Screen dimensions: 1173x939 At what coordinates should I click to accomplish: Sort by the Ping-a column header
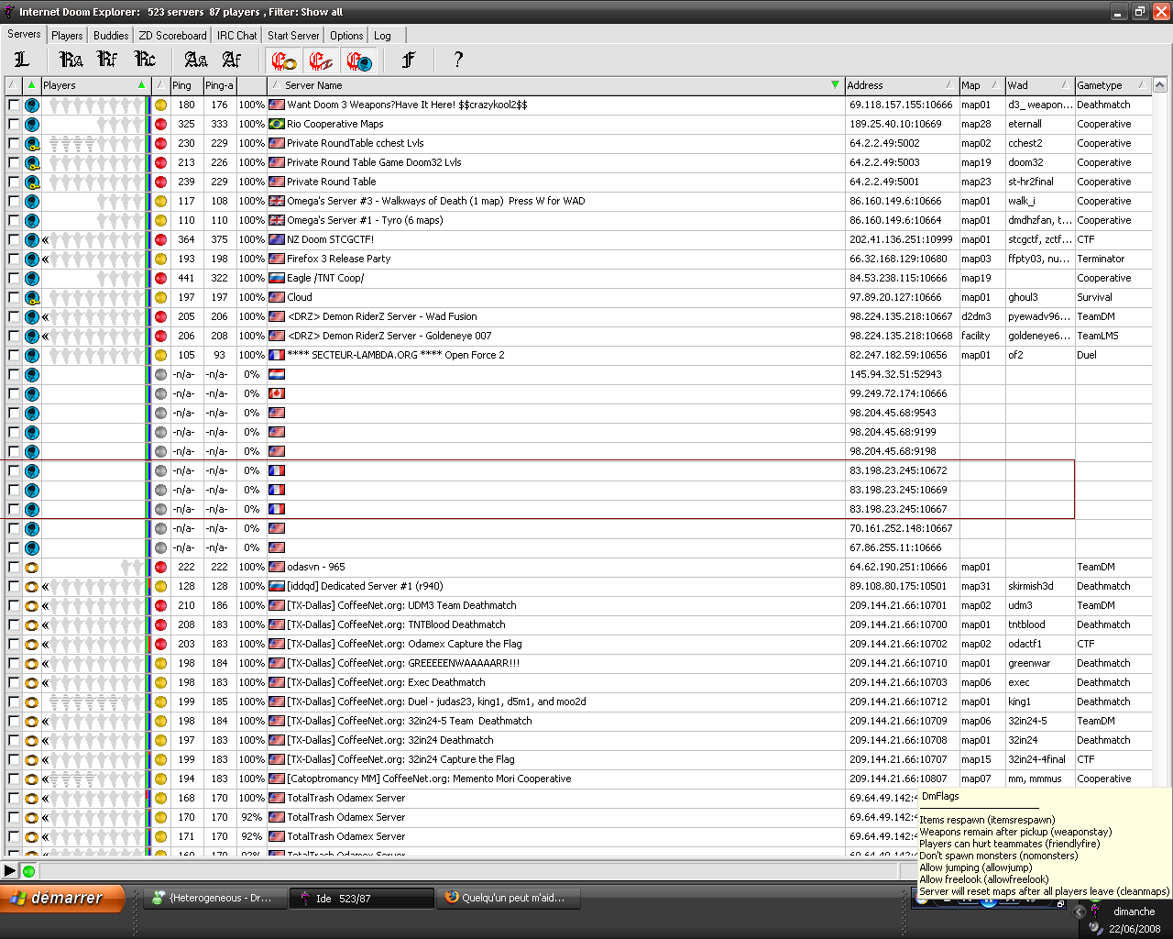click(x=220, y=85)
